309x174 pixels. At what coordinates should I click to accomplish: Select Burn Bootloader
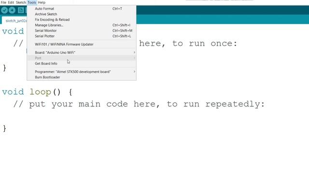coord(82,77)
